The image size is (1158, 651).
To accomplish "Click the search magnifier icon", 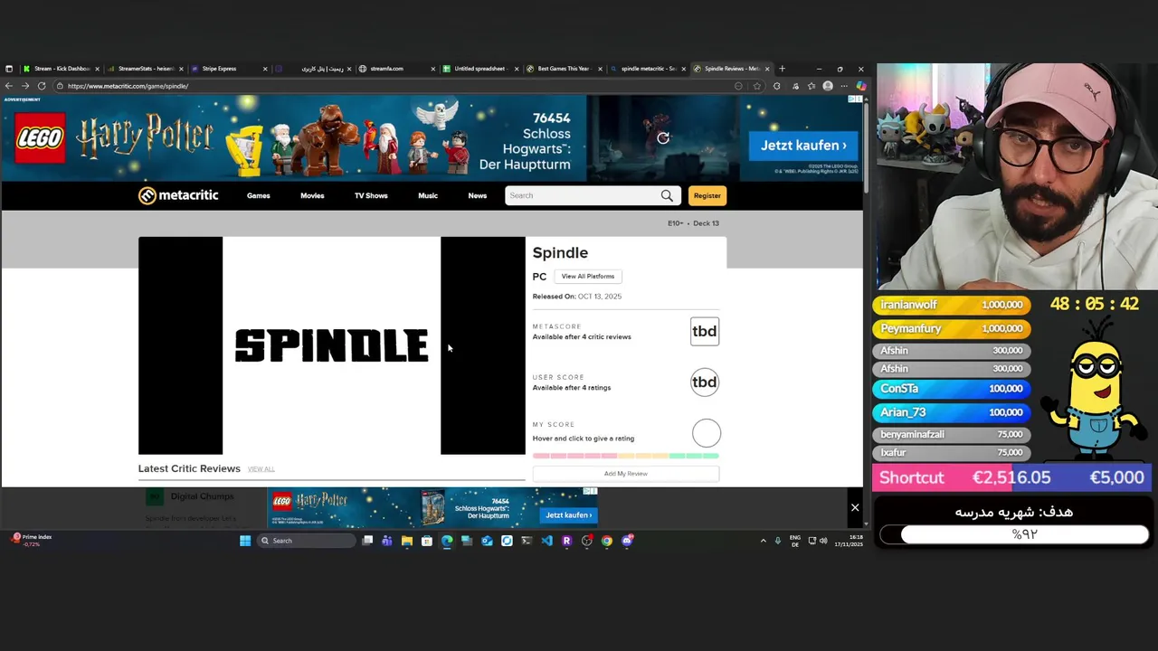I will coord(667,195).
